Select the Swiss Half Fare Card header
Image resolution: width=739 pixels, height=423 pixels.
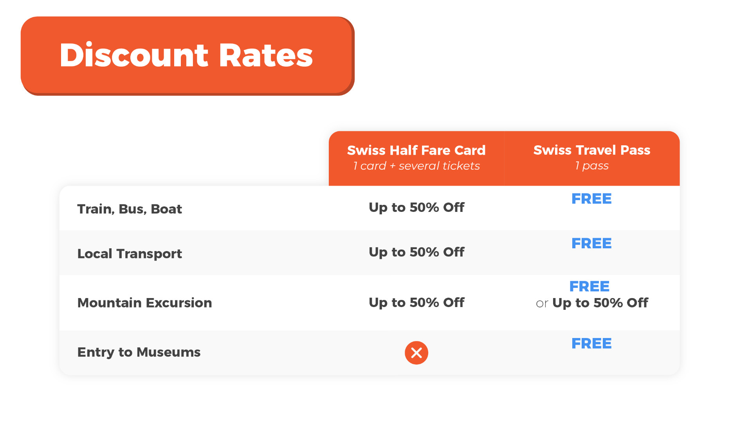(416, 150)
